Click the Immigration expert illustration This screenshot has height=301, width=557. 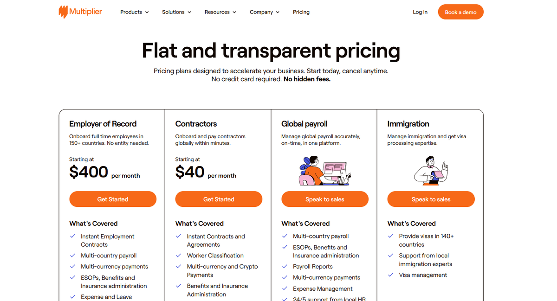click(x=431, y=170)
